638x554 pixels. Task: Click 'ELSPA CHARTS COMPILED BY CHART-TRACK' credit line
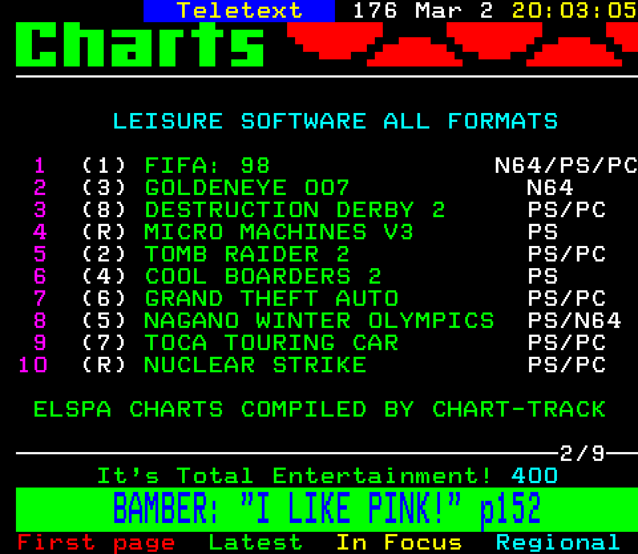(319, 409)
